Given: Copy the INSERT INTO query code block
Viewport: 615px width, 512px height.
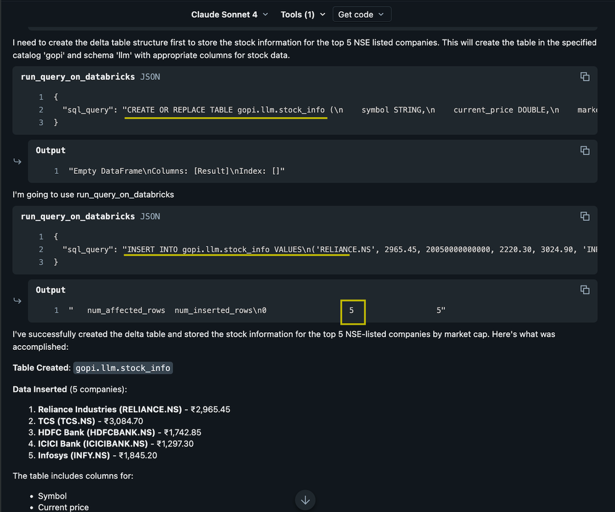Looking at the screenshot, I should pos(584,216).
